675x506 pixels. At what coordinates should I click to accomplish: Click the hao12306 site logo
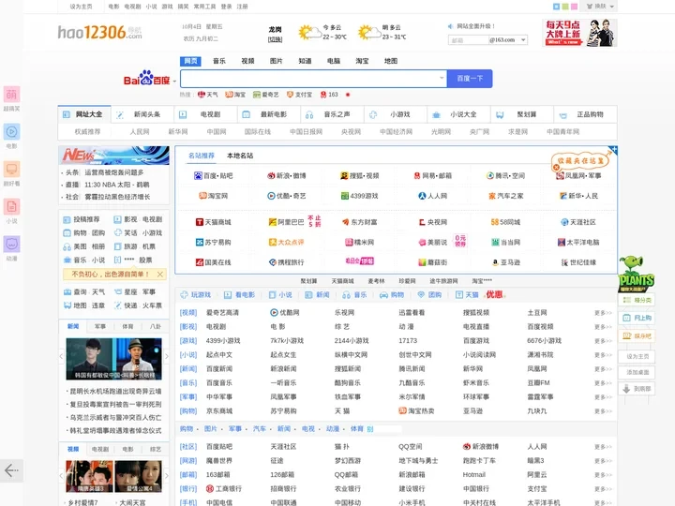pos(100,32)
